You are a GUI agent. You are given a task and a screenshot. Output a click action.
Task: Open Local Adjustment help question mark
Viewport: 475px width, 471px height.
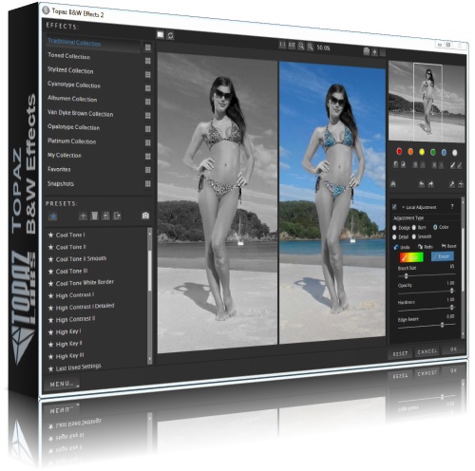tap(452, 206)
